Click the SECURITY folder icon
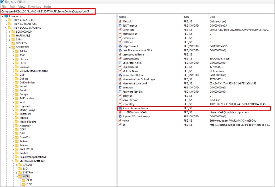Viewport: 275px width, 187px height. [13, 43]
